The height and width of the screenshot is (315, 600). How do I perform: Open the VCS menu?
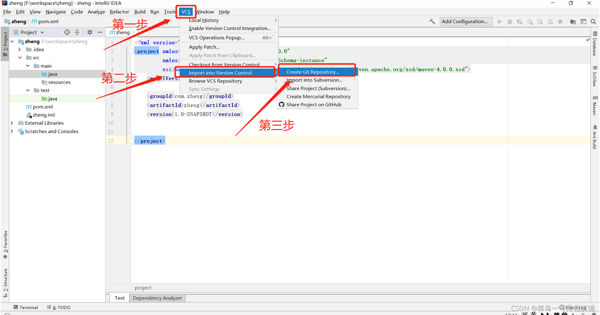click(x=186, y=12)
